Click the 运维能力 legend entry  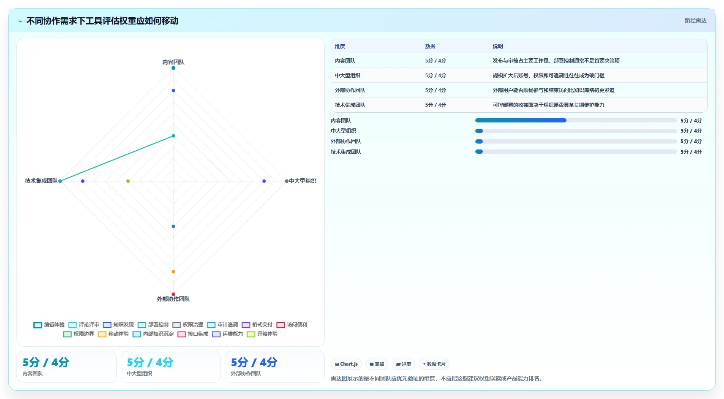point(227,334)
